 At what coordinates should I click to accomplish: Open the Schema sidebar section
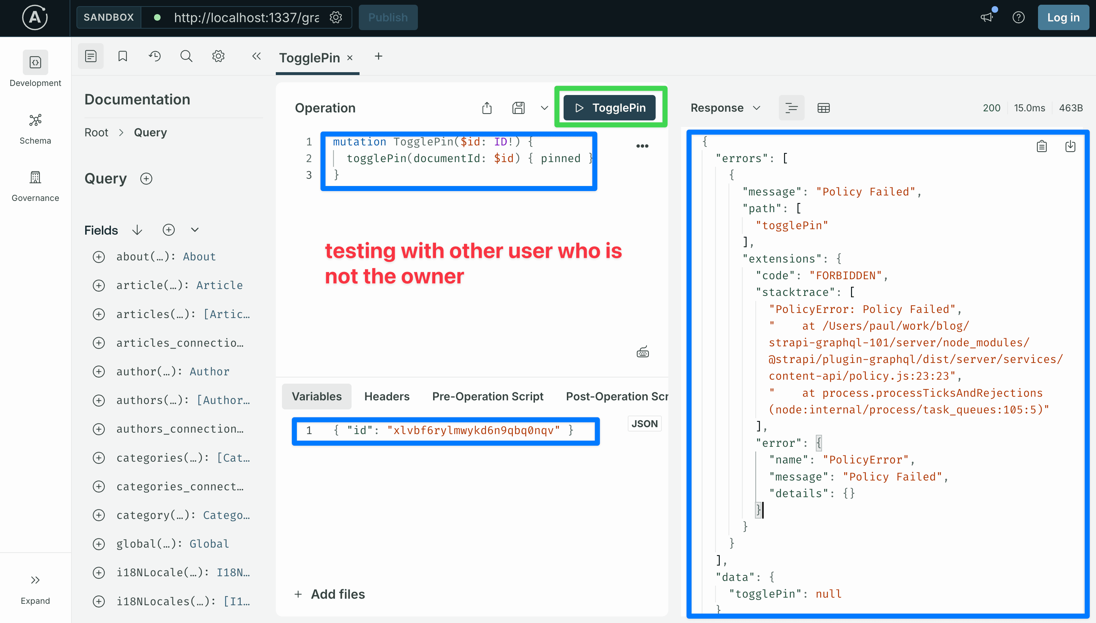35,129
